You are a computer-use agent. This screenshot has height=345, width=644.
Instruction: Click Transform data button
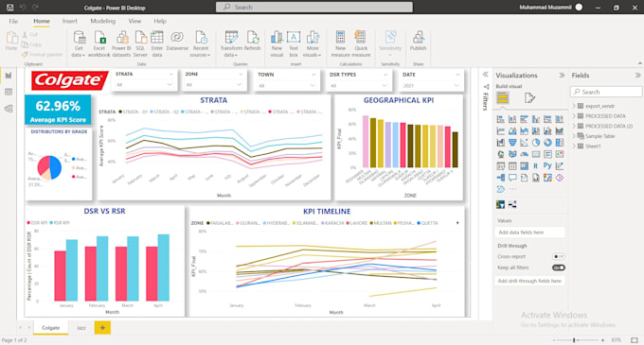pos(231,43)
